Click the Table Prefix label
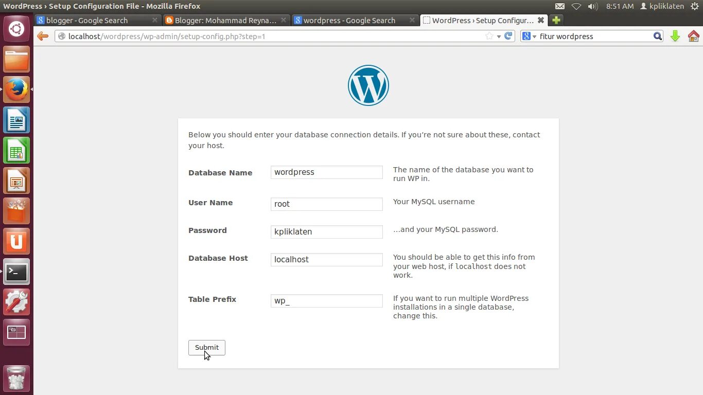The height and width of the screenshot is (395, 703). (x=212, y=299)
